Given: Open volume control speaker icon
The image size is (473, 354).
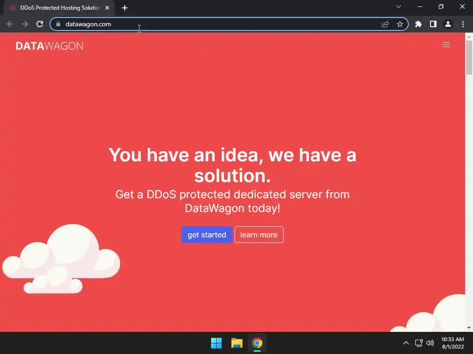Looking at the screenshot, I should pos(430,343).
